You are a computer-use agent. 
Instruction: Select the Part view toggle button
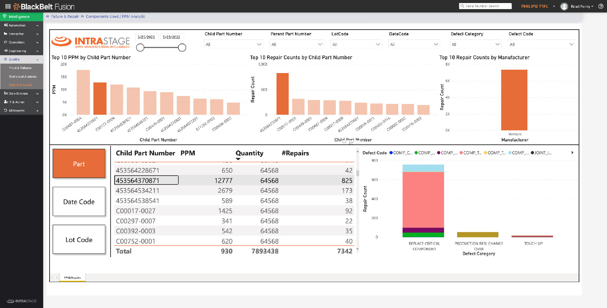click(x=79, y=164)
